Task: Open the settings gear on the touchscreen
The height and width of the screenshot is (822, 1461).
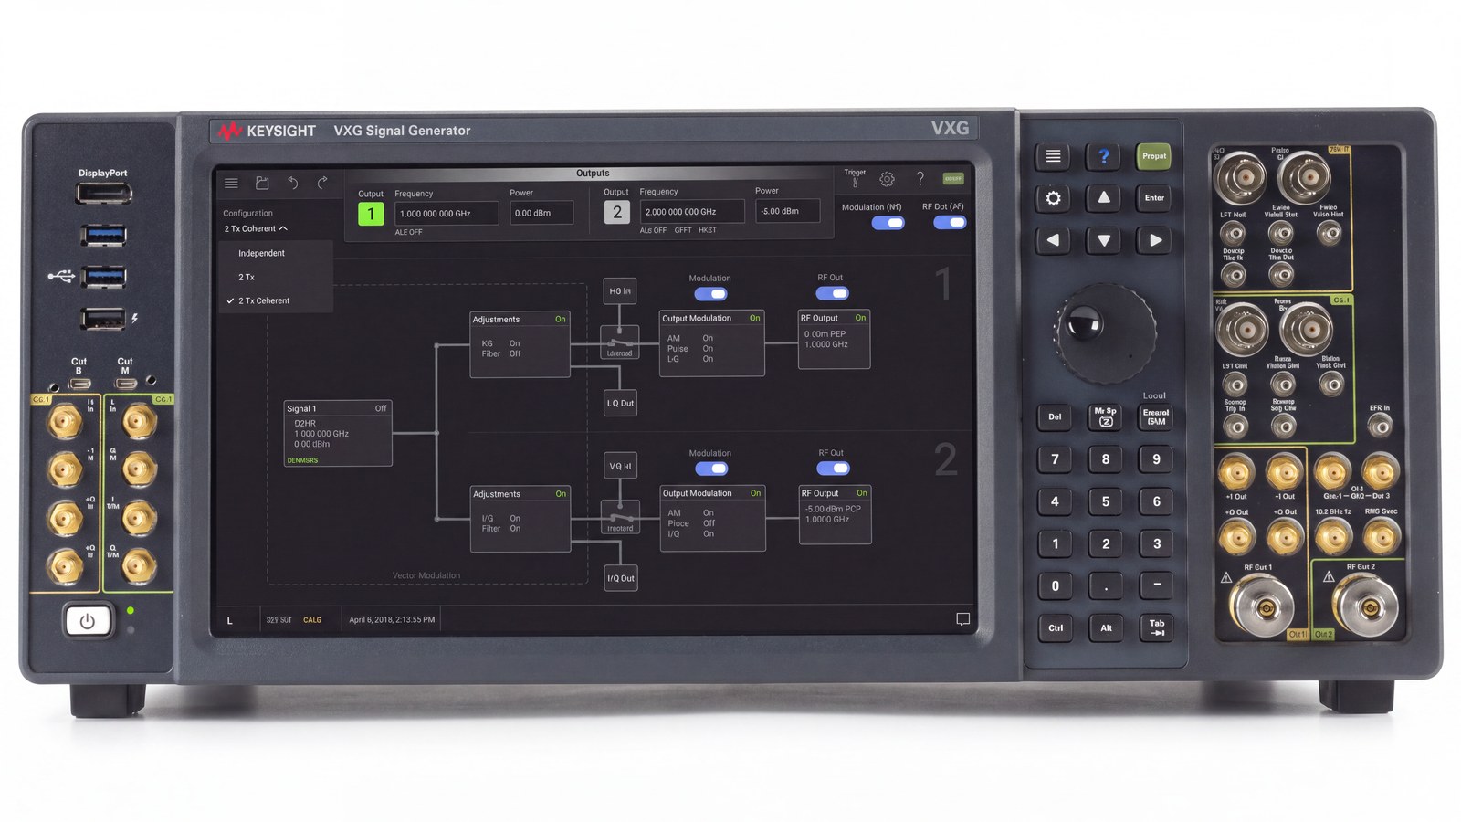Action: click(887, 180)
